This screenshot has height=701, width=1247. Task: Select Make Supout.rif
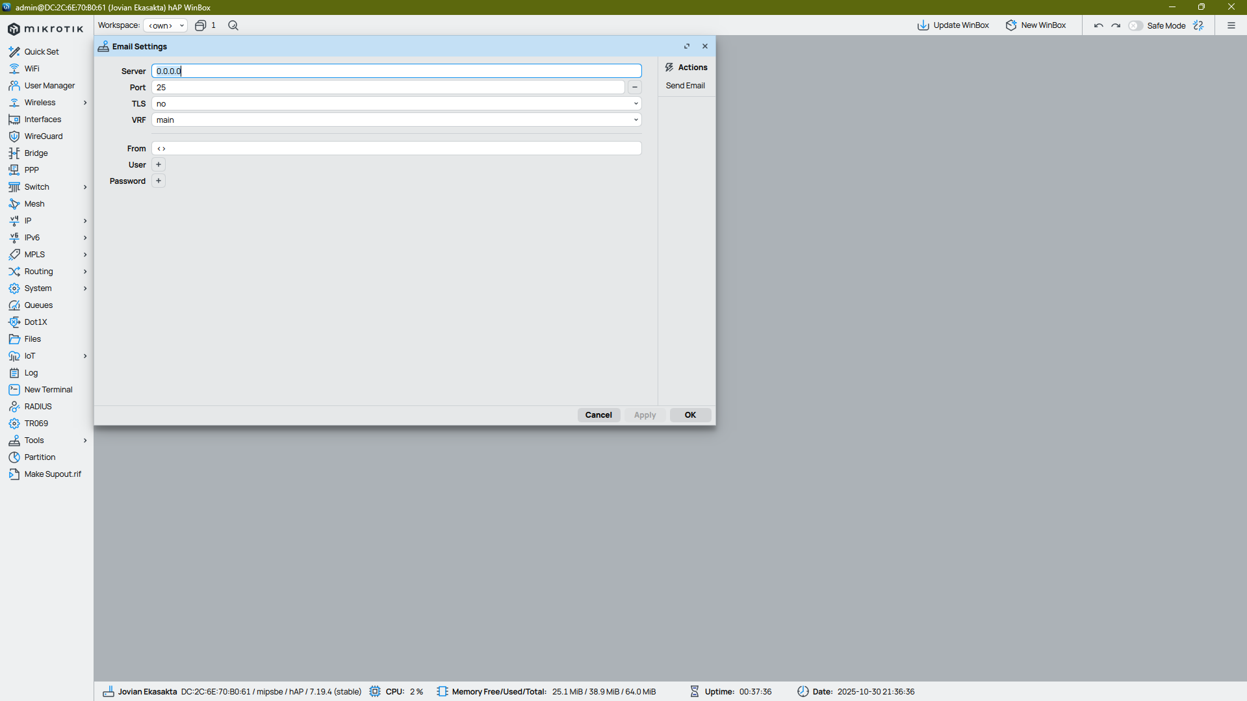[x=53, y=474]
